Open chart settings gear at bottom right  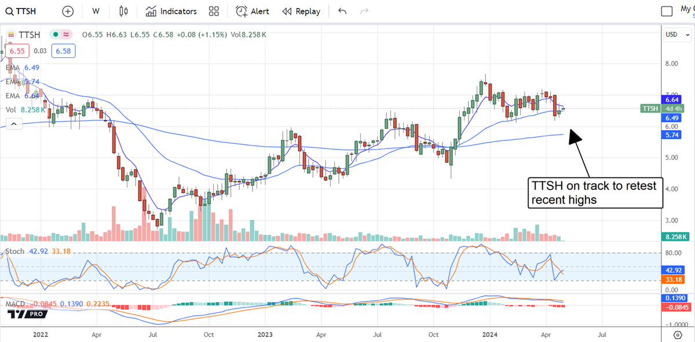[677, 334]
